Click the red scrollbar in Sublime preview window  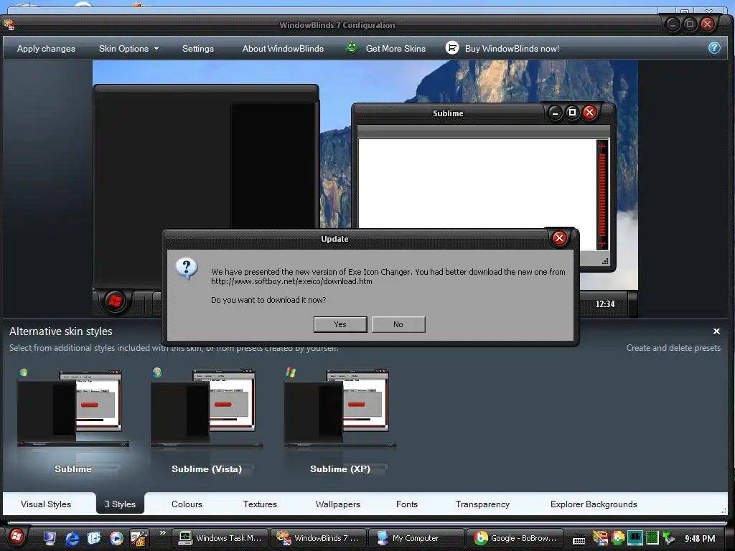[x=602, y=194]
